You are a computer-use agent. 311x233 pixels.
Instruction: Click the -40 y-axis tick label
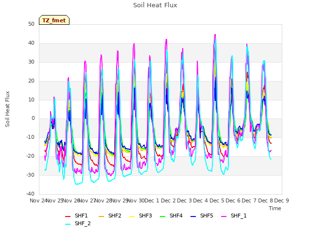pos(30,194)
